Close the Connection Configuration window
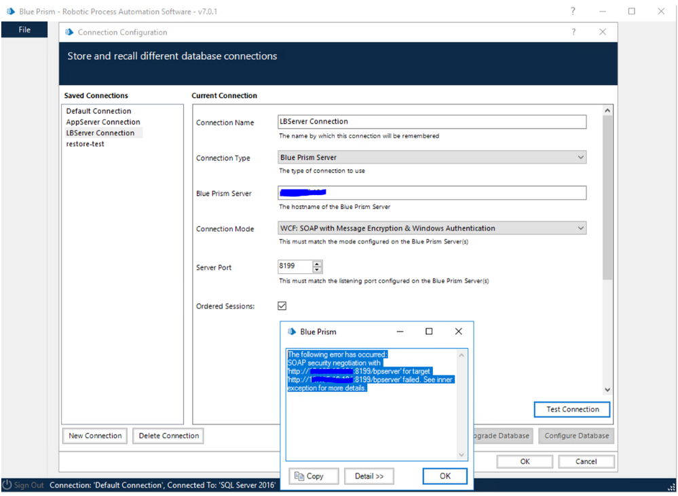This screenshot has height=496, width=678. pyautogui.click(x=603, y=32)
